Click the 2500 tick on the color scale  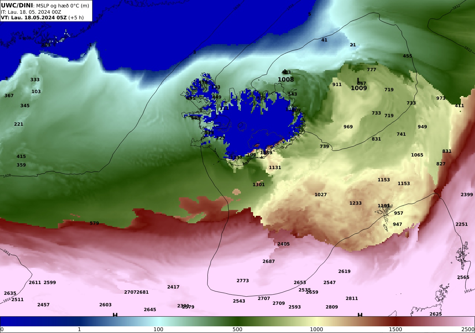point(468,329)
